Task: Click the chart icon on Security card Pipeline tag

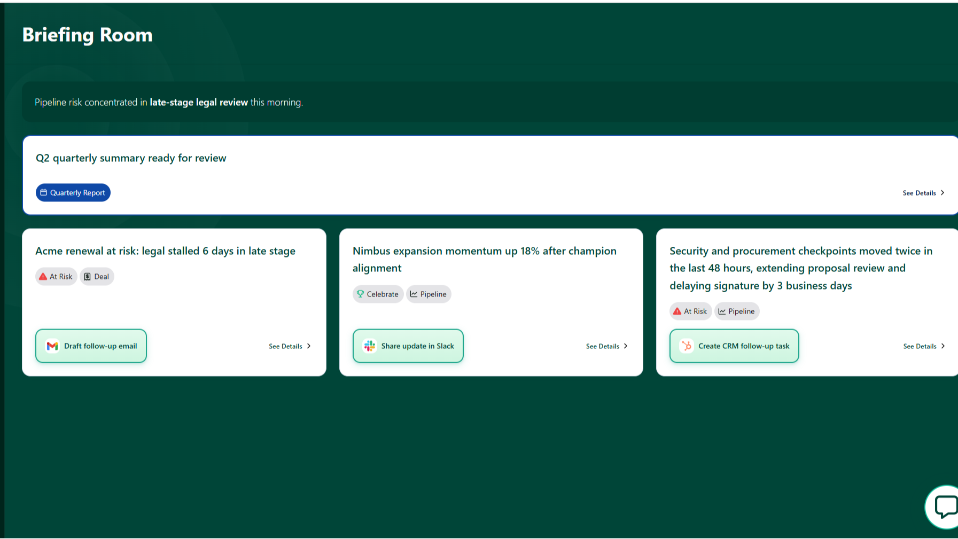Action: pyautogui.click(x=722, y=311)
